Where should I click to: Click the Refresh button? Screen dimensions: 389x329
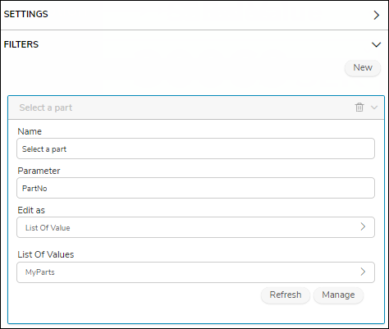286,295
